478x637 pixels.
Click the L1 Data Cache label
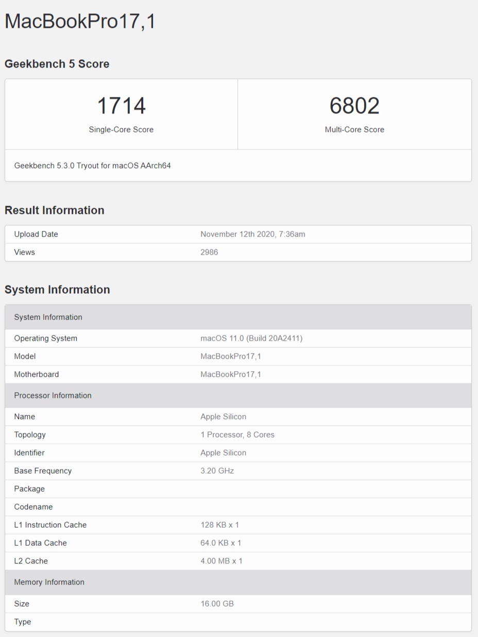pos(41,543)
